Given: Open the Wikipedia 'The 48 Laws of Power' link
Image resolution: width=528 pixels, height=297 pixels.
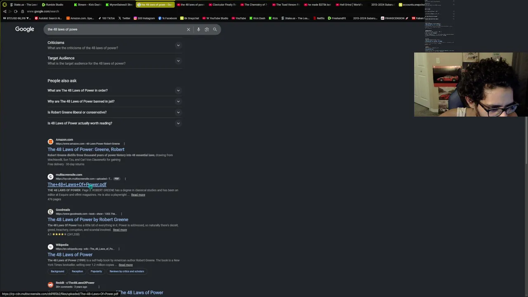Looking at the screenshot, I should (70, 255).
